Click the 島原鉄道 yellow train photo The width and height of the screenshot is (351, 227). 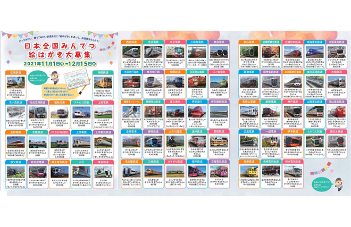[249, 172]
